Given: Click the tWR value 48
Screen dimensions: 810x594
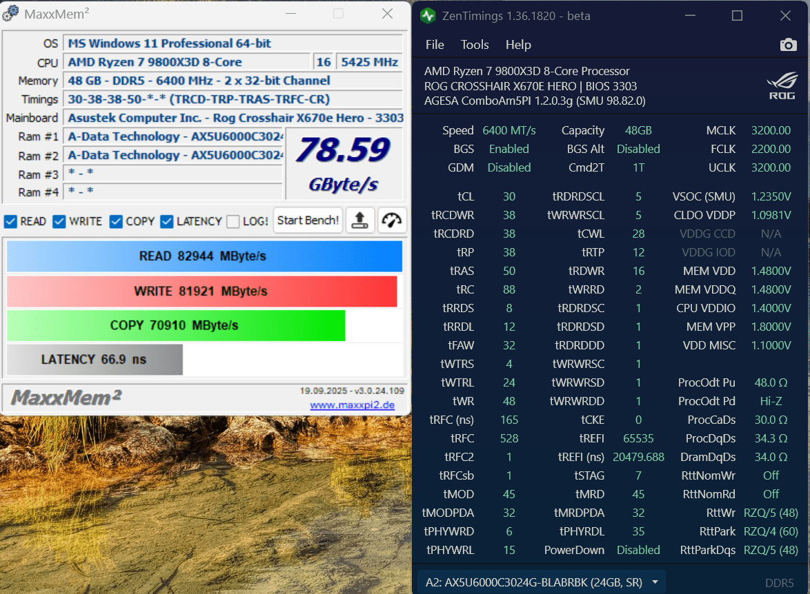Looking at the screenshot, I should [508, 402].
